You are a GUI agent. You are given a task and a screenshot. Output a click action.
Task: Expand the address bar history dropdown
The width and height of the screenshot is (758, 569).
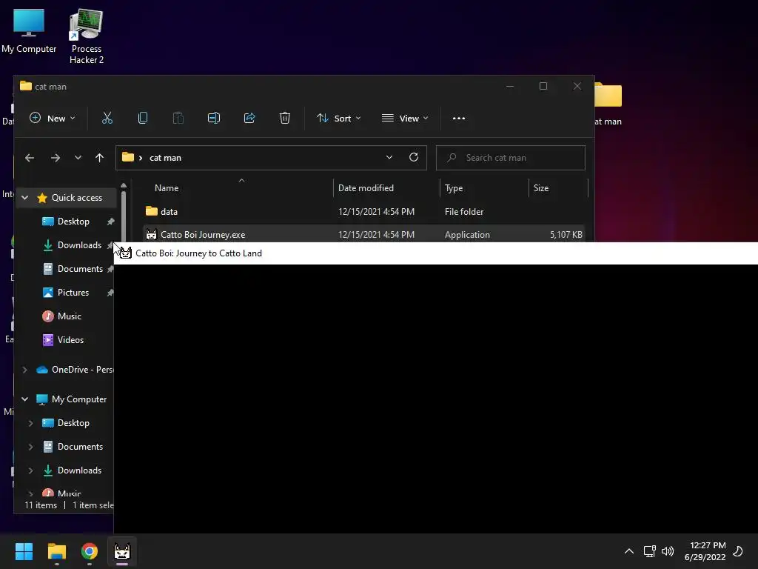[x=389, y=157]
